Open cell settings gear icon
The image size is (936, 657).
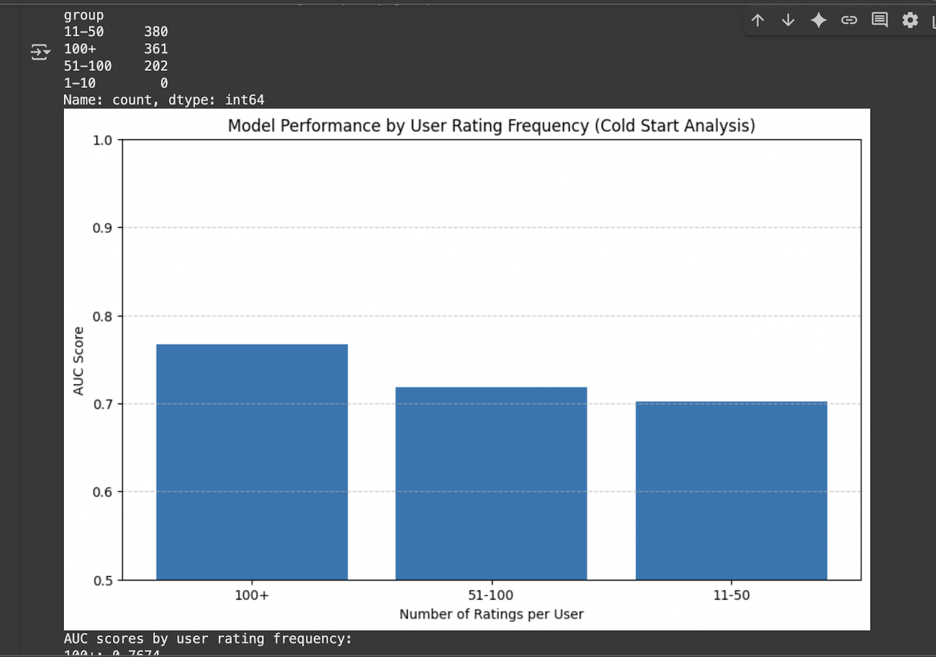point(910,20)
